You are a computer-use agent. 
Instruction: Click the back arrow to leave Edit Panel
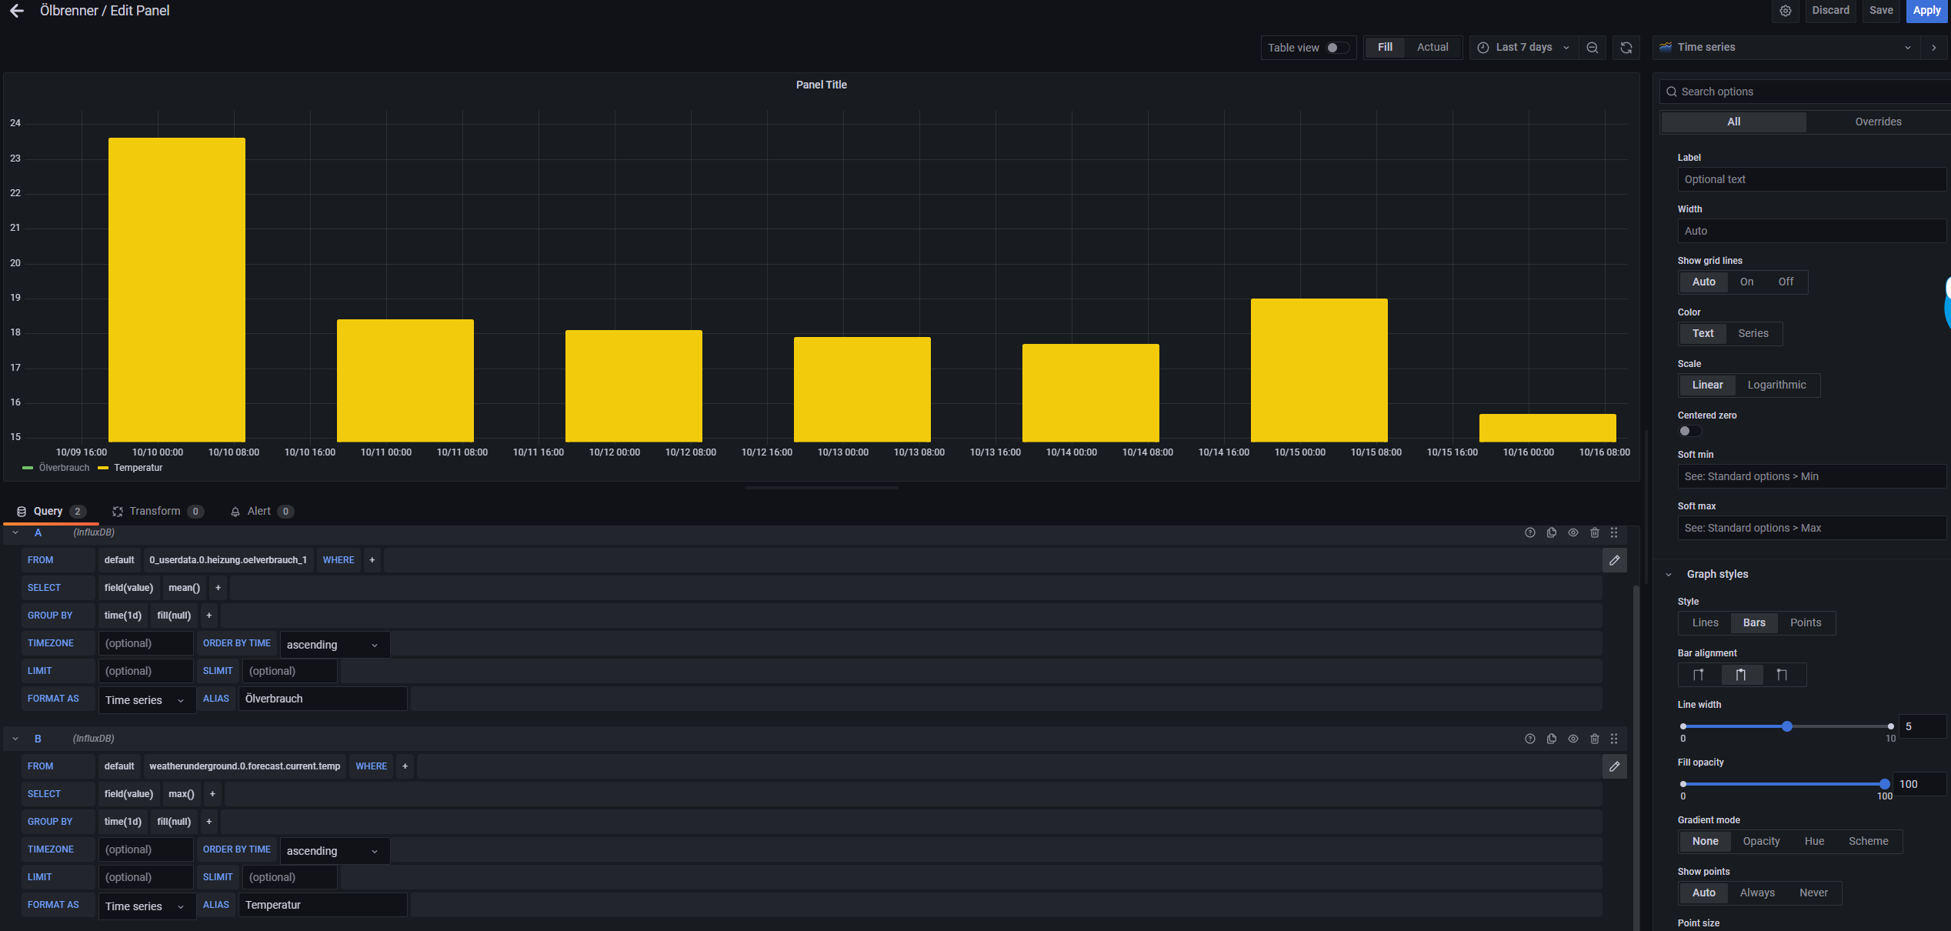(17, 11)
